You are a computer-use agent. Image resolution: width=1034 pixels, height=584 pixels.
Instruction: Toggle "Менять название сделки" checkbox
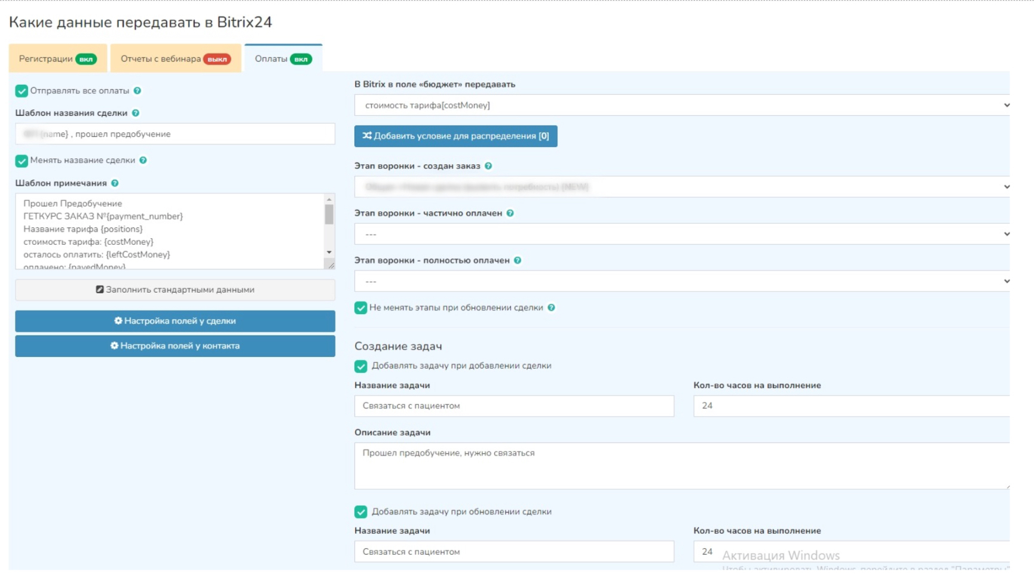click(22, 161)
